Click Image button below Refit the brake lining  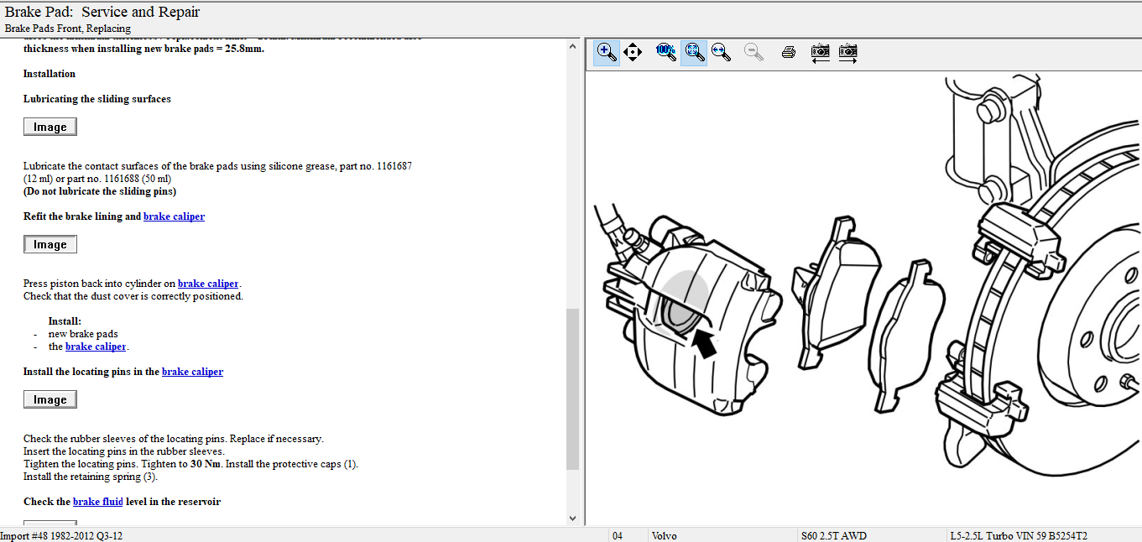tap(50, 244)
